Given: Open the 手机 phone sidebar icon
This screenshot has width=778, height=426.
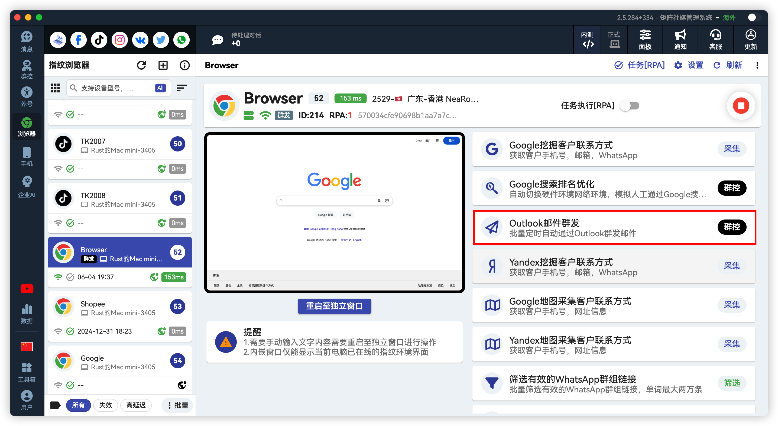Looking at the screenshot, I should [x=27, y=157].
